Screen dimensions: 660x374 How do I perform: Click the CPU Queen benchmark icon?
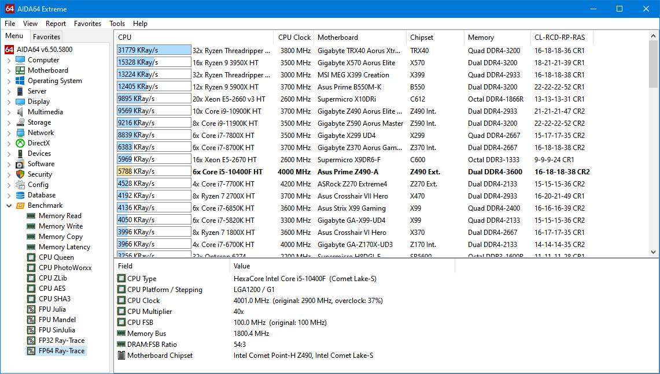[31, 257]
